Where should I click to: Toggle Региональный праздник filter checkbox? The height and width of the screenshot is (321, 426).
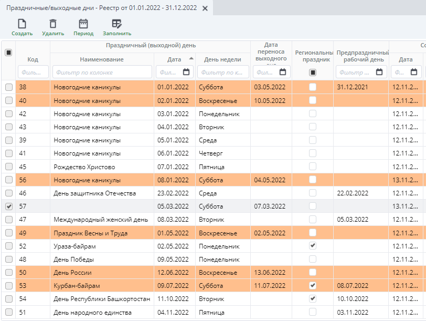point(313,73)
